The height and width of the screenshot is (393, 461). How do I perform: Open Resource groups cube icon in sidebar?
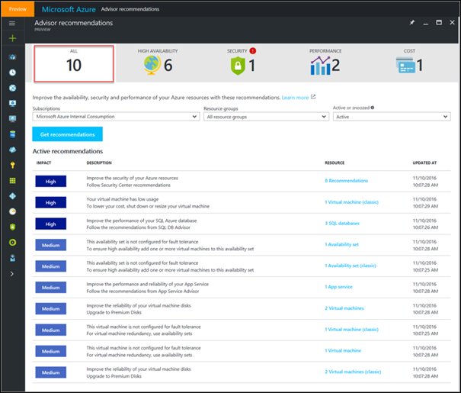(x=12, y=57)
